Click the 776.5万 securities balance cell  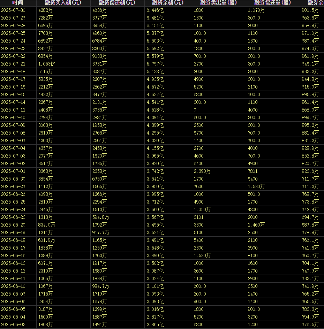point(310,325)
